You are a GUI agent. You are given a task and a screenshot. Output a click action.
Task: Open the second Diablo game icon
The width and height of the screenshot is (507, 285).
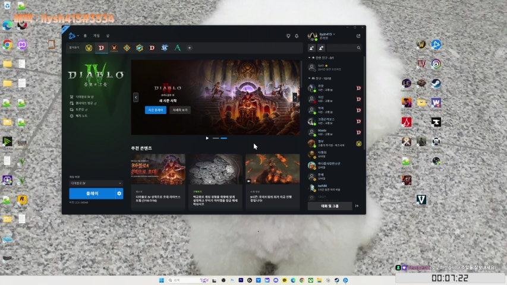tap(152, 48)
